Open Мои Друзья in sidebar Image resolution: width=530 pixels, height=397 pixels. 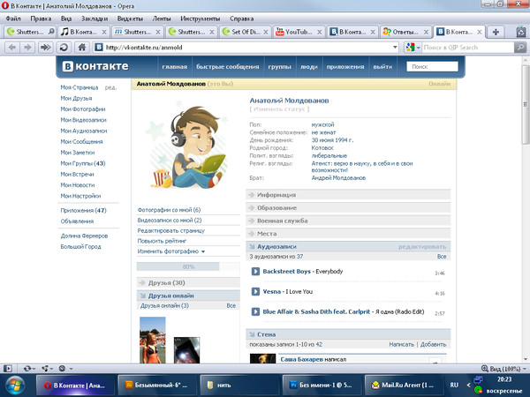[x=76, y=98]
